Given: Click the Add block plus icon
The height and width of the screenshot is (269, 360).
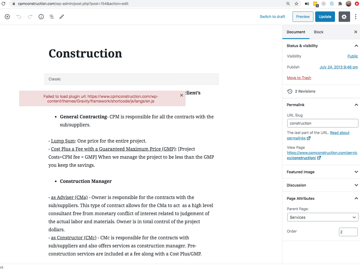Looking at the screenshot, I should (7, 17).
